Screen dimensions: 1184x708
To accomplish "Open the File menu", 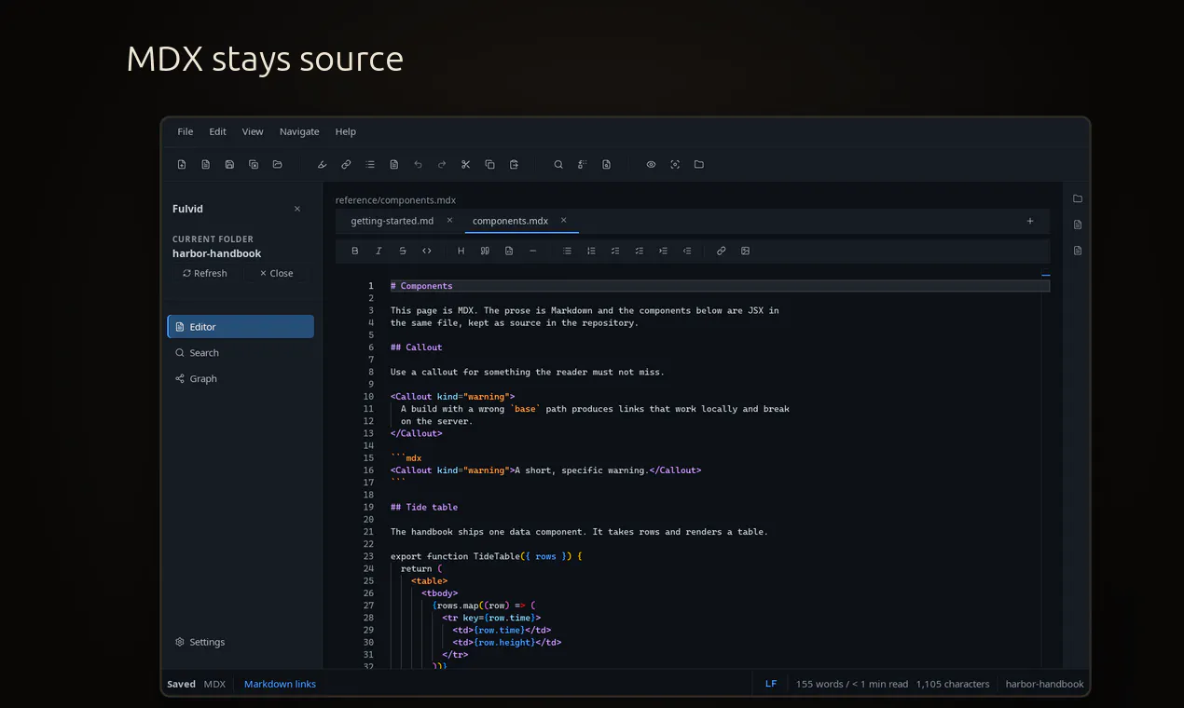I will point(186,131).
